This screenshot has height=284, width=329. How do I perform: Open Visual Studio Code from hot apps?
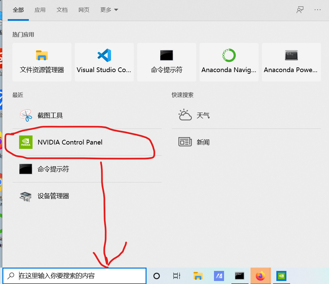(104, 62)
